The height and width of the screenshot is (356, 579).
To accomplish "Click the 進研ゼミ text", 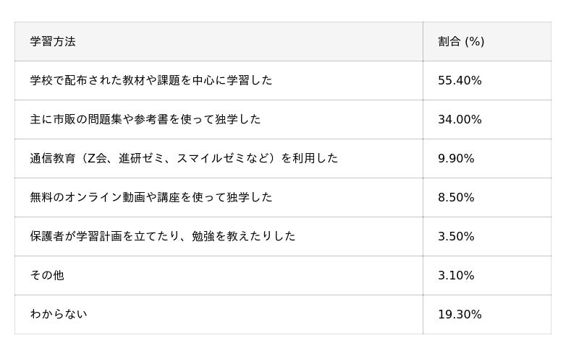I will coord(143,158).
